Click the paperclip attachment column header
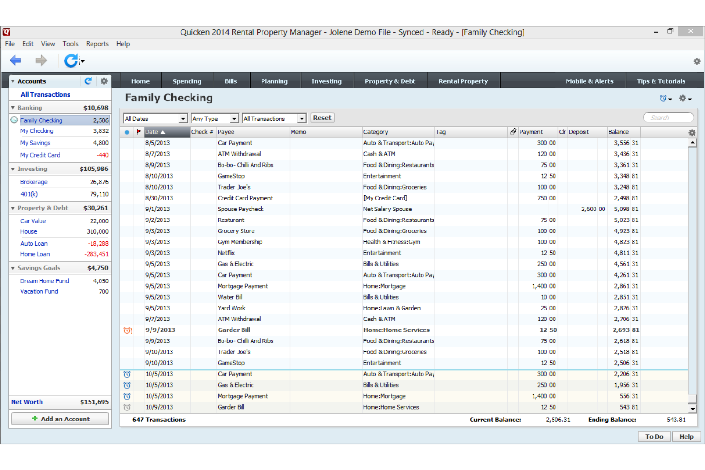This screenshot has width=705, height=470. (513, 132)
